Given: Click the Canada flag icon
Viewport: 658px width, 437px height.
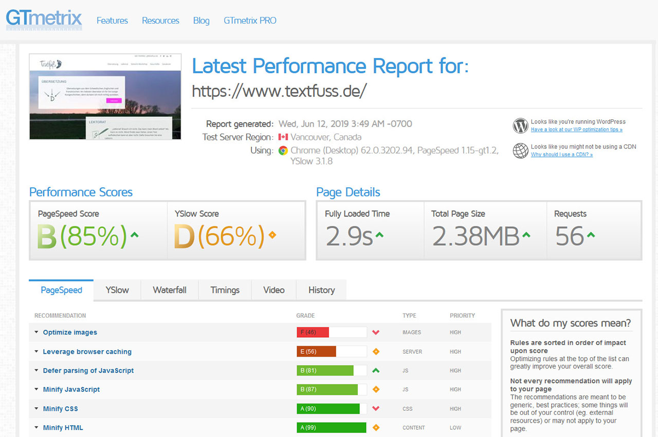Looking at the screenshot, I should coord(283,137).
